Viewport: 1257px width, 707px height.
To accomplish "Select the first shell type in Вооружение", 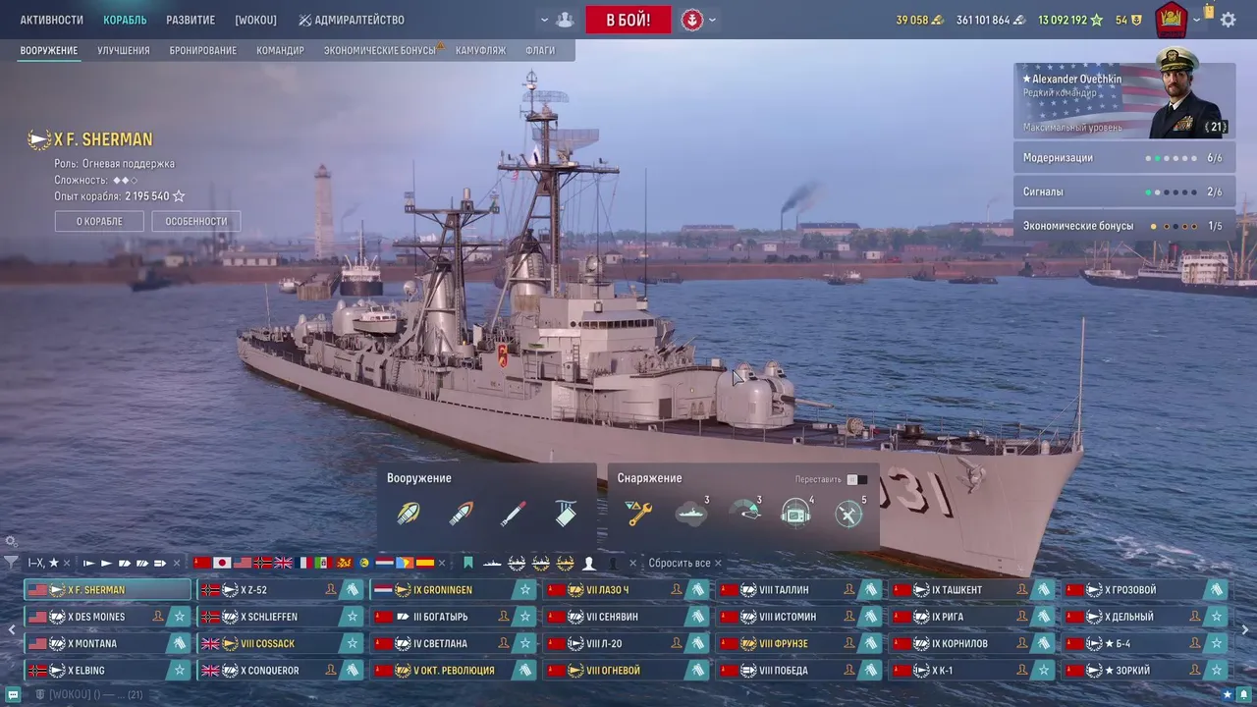I will click(x=409, y=513).
